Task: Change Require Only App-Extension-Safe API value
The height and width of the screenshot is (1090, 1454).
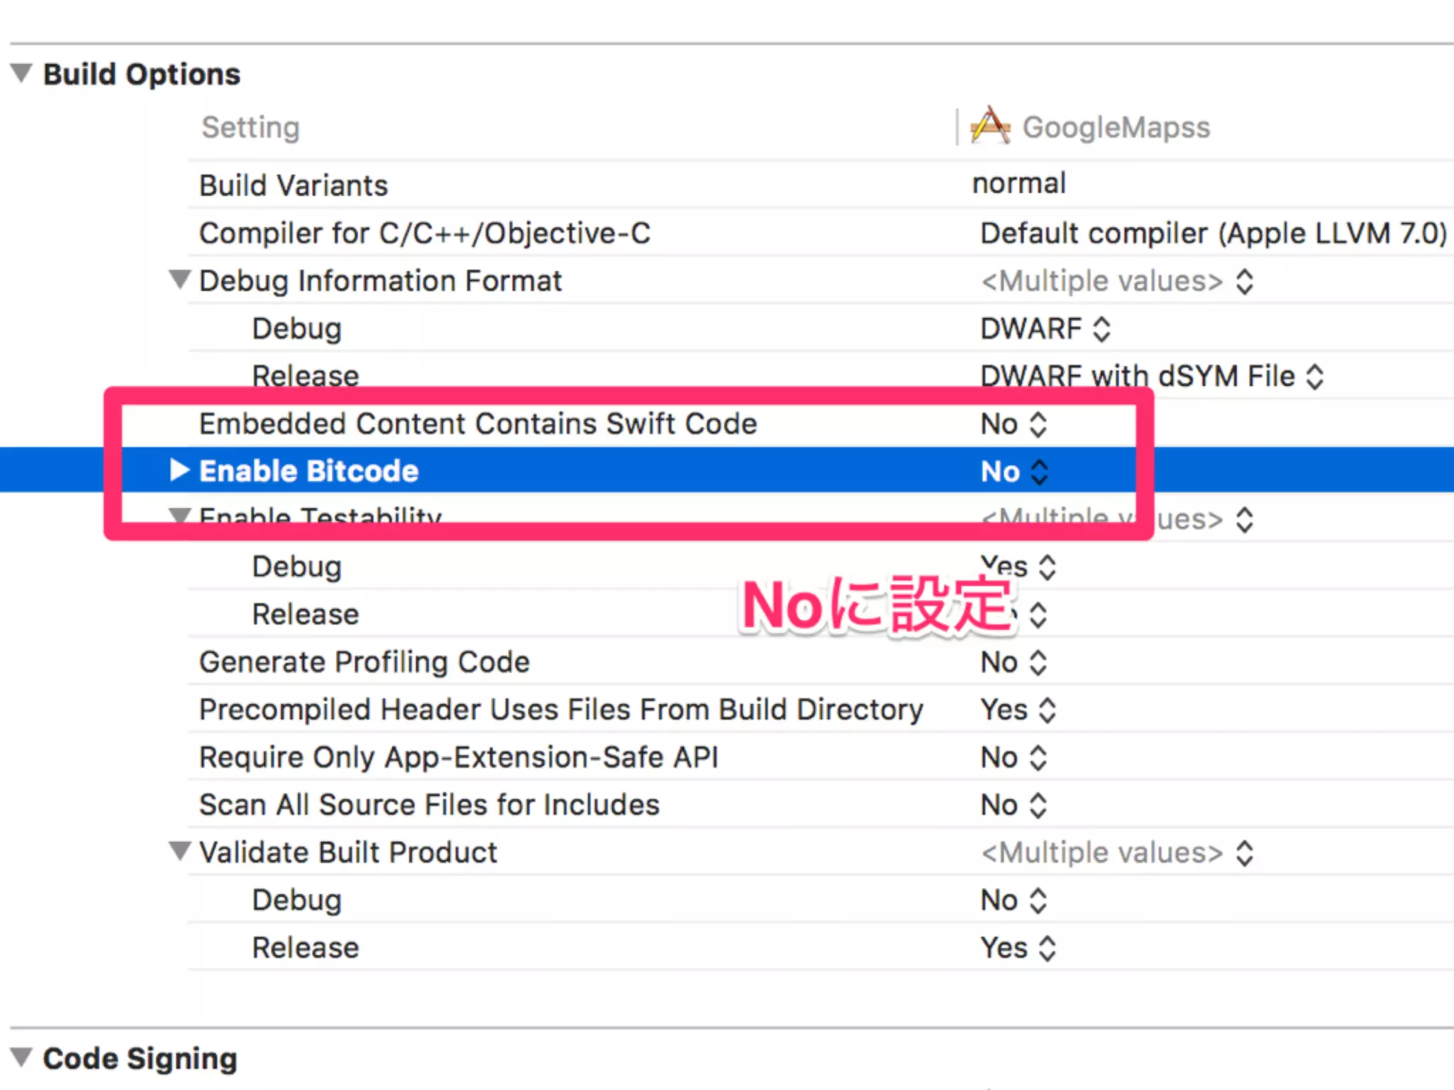Action: (1014, 758)
